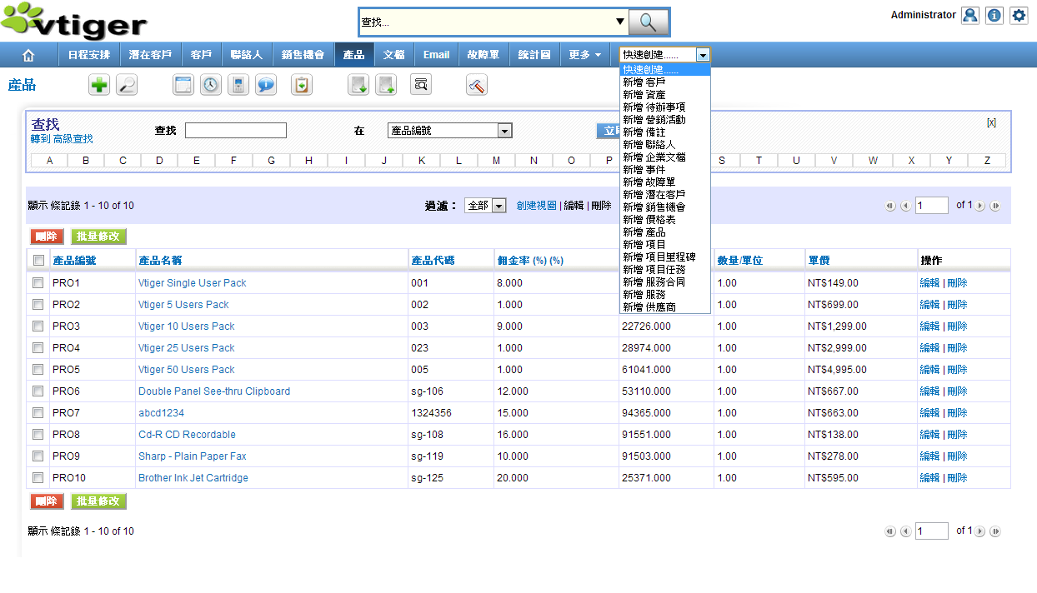Image resolution: width=1037 pixels, height=593 pixels.
Task: Check the box for PRO1
Action: point(38,283)
